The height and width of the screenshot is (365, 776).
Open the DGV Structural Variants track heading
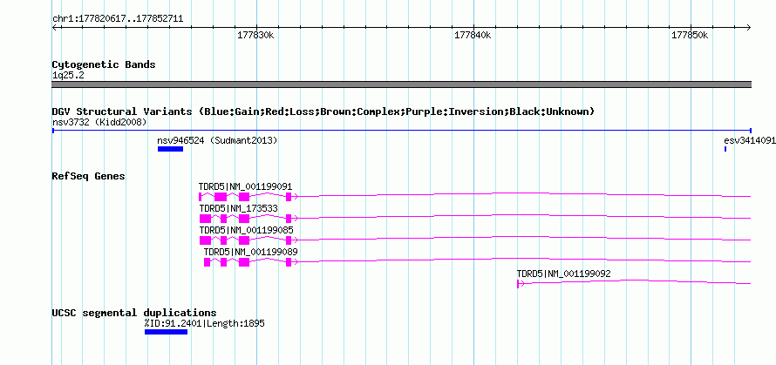click(323, 112)
